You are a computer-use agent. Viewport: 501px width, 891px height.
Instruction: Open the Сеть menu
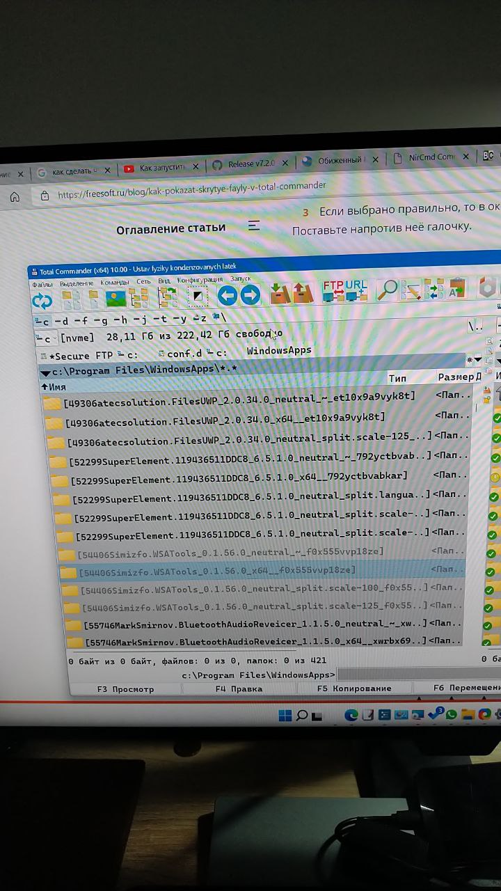[143, 281]
